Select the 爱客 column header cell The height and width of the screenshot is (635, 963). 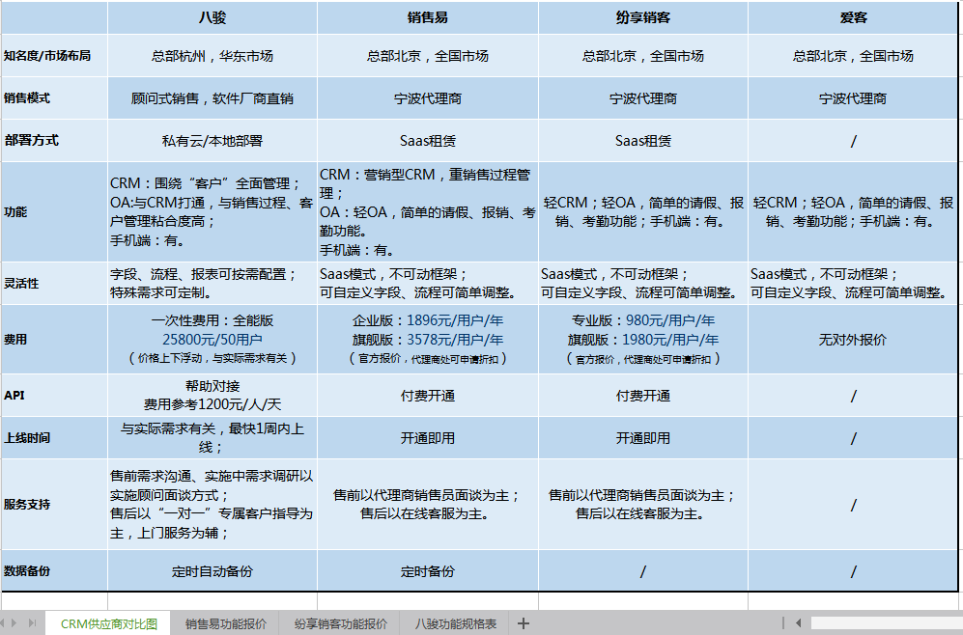pyautogui.click(x=853, y=17)
